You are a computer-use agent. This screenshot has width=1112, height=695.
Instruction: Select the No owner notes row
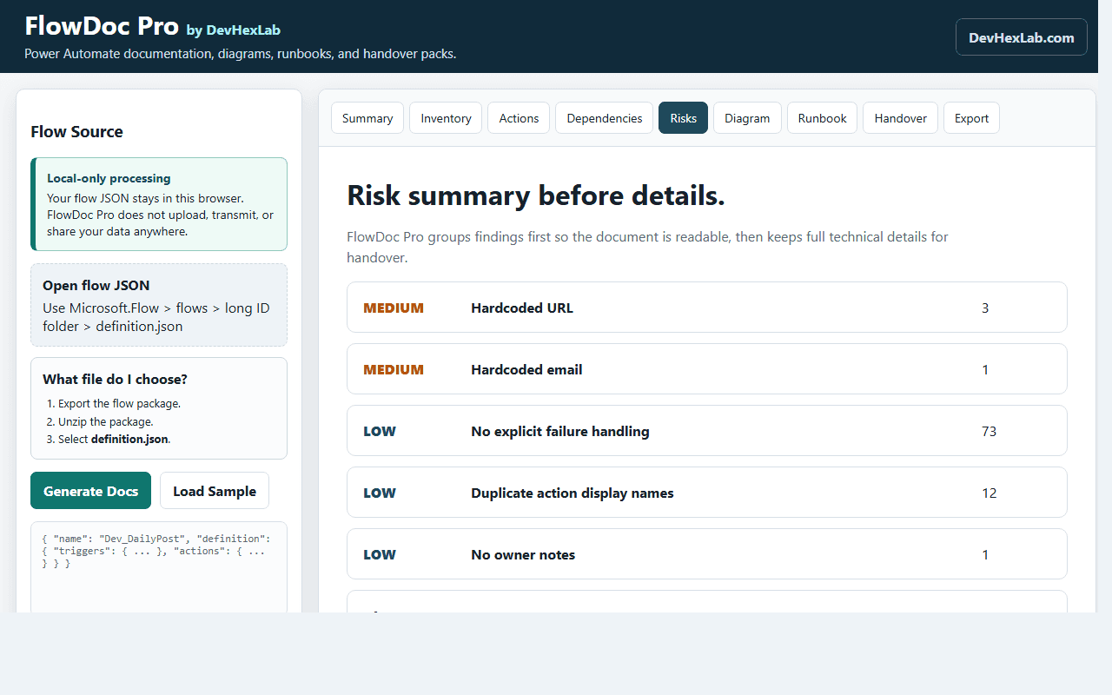pos(706,554)
